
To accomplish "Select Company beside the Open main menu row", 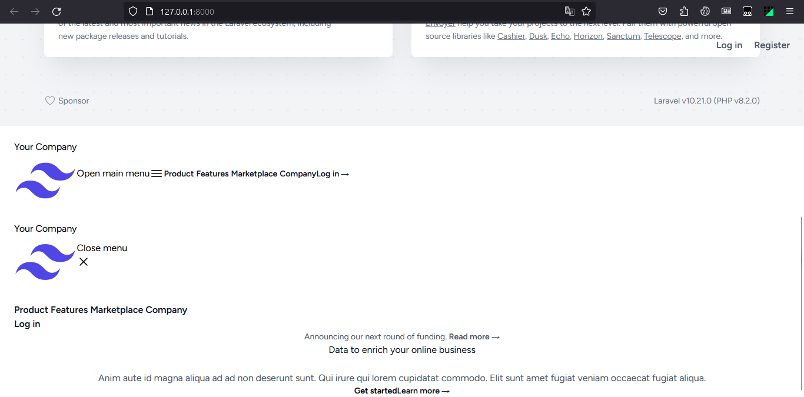I will click(x=298, y=174).
